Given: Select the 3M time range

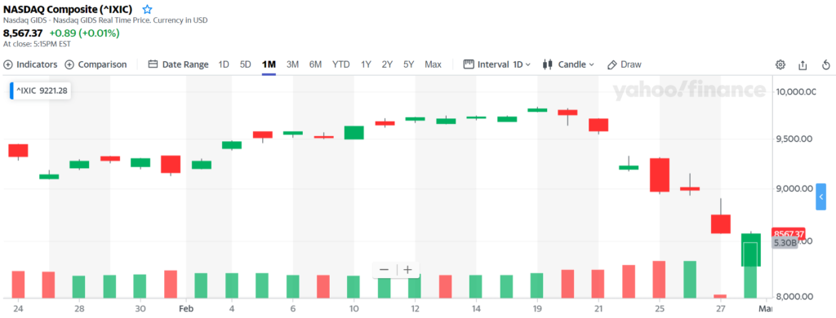Looking at the screenshot, I should [292, 64].
